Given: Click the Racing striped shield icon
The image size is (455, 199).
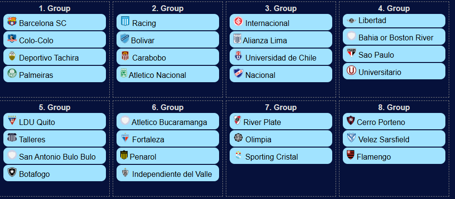Looking at the screenshot, I should click(125, 22).
